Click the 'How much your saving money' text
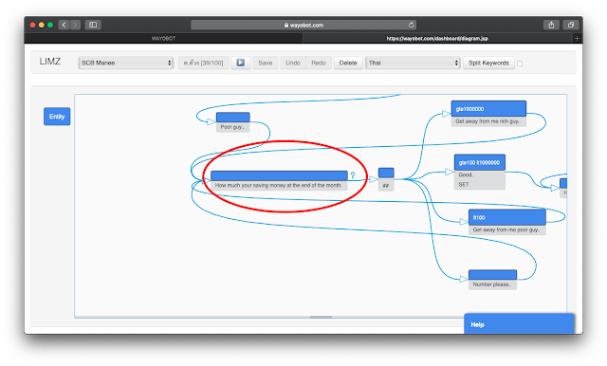The height and width of the screenshot is (366, 607). pos(278,185)
